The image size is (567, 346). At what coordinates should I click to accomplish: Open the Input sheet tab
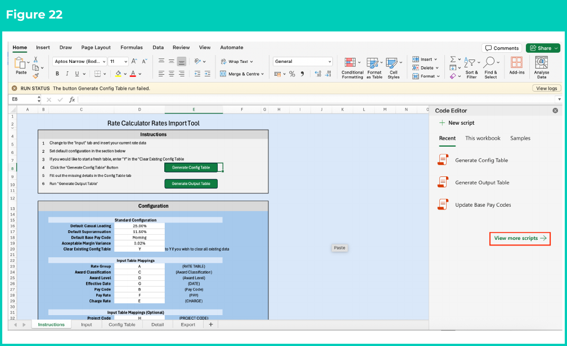[87, 325]
